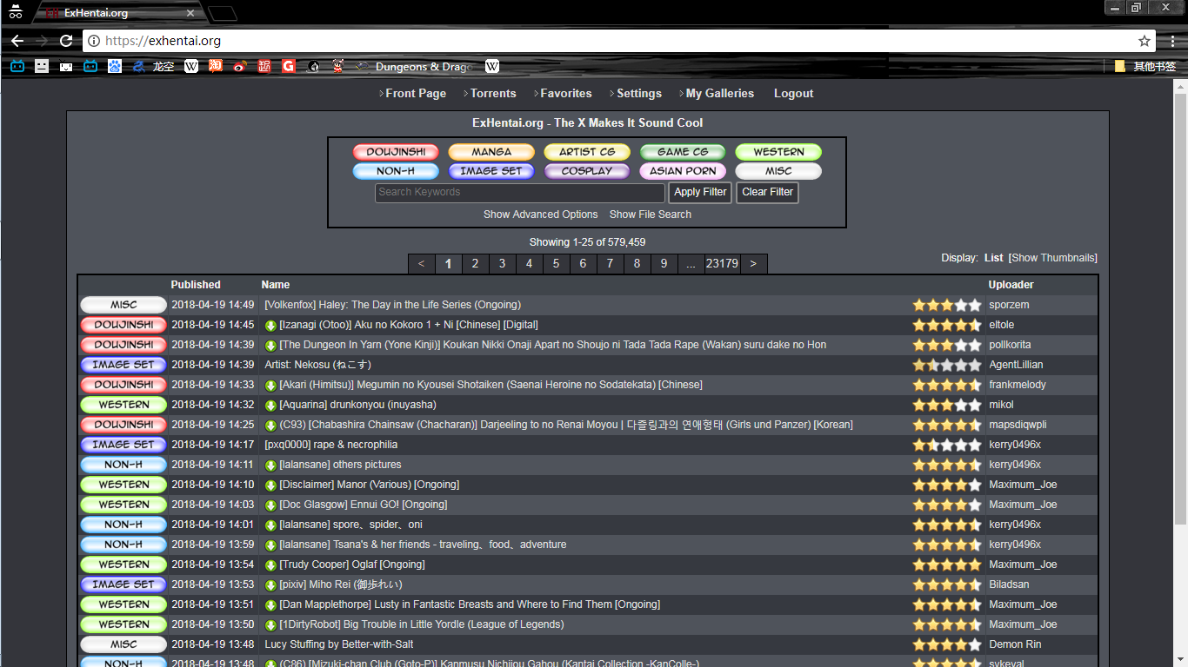Open the Taobao bookmark icon

point(216,66)
